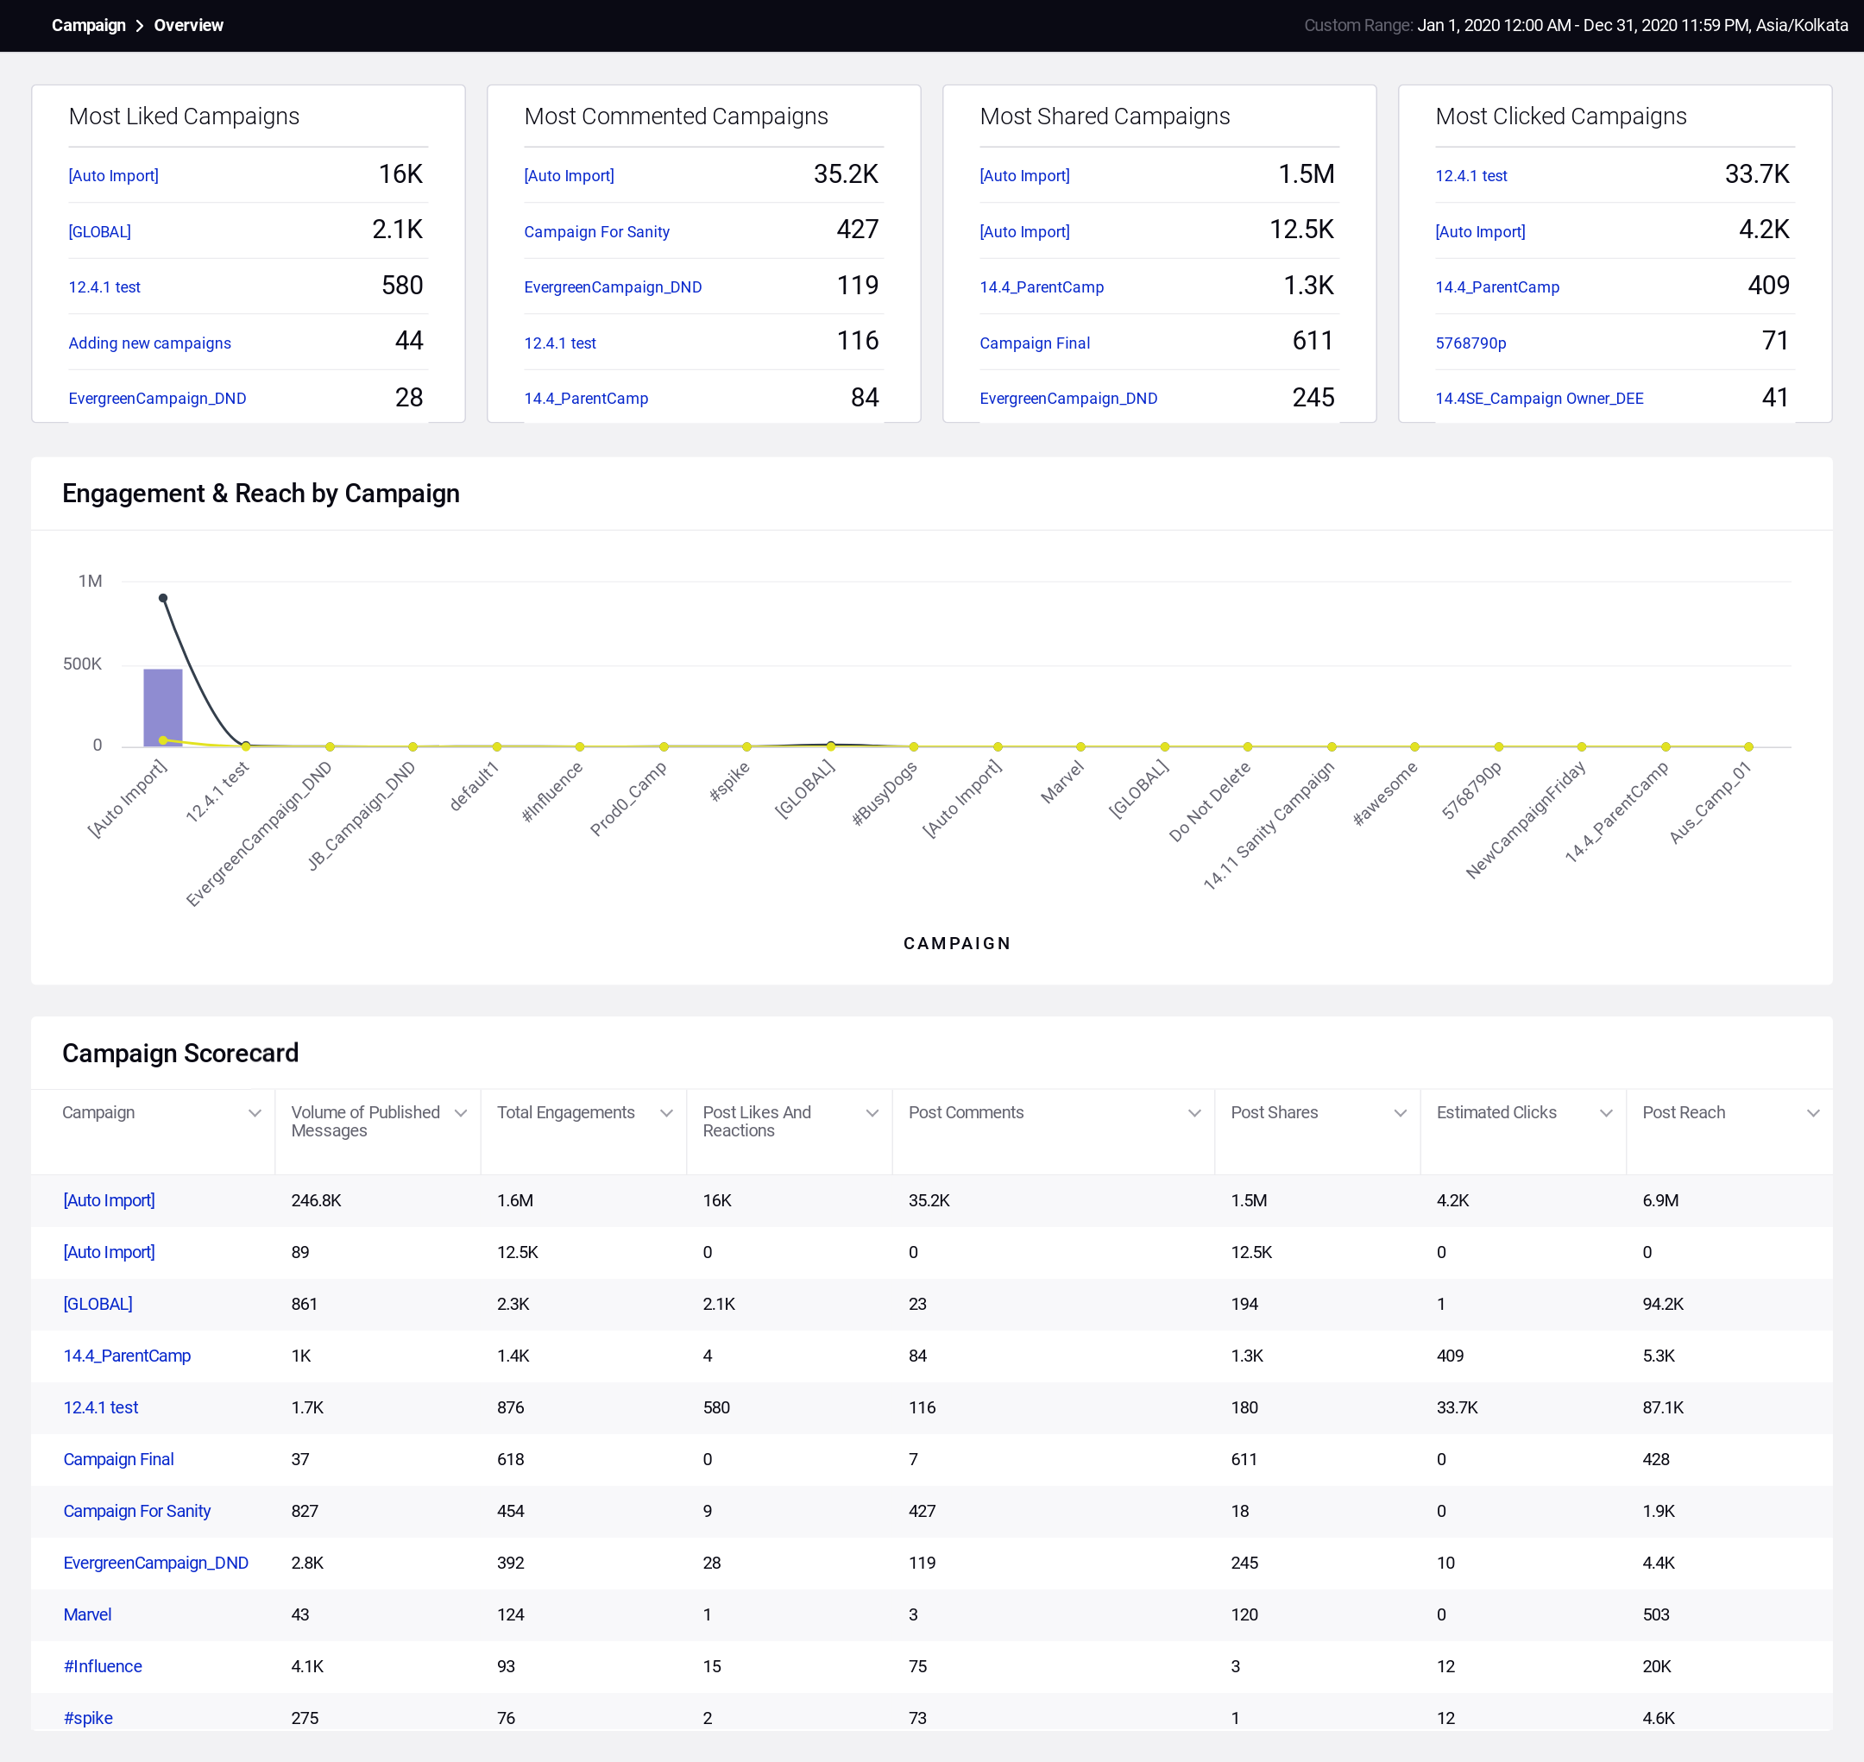
Task: Click the 16K value in Most Liked Campaigns
Action: (x=401, y=173)
